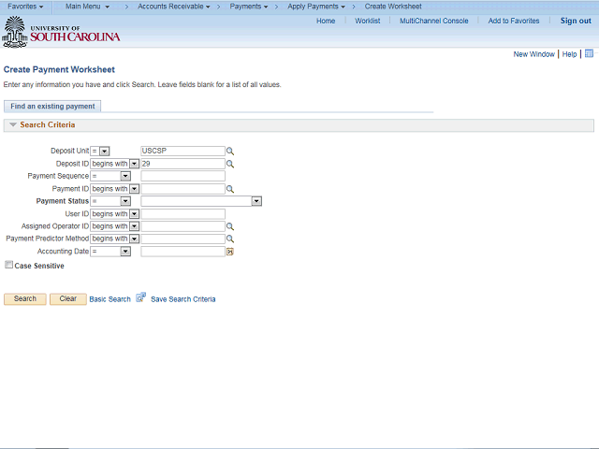The width and height of the screenshot is (599, 449).
Task: Select the Find an existing payment tab
Action: pos(52,106)
